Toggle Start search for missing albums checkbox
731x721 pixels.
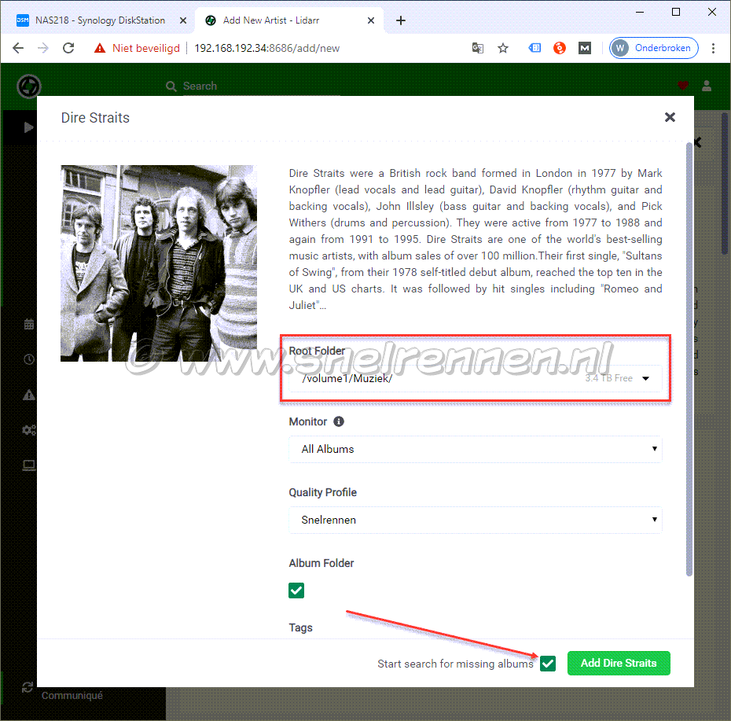click(549, 663)
